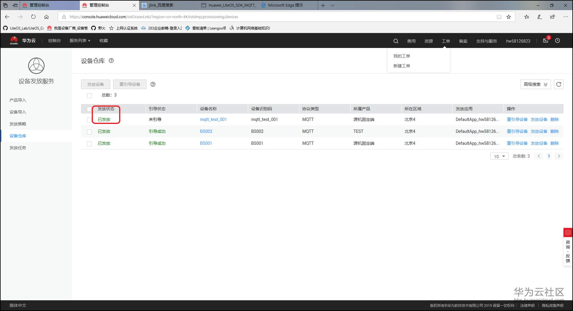Screen dimensions: 573x311
Task: Toggle the select-all checkbox beside 总数
Action: 89,95
